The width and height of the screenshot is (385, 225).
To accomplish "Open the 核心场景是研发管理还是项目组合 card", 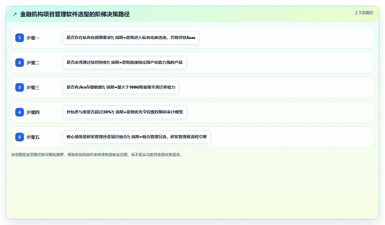I will point(137,137).
